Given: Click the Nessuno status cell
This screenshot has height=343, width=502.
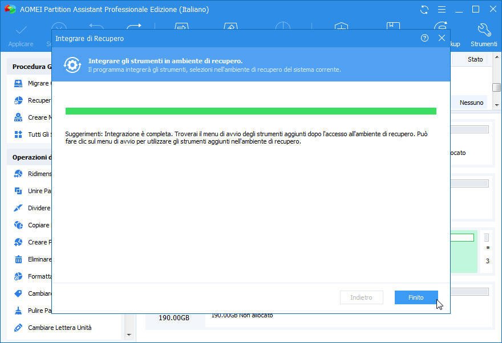Looking at the screenshot, I should 471,103.
